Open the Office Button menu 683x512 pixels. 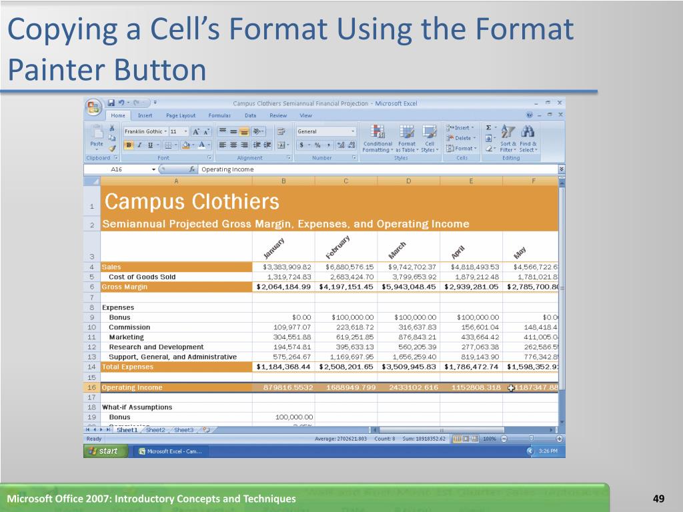coord(93,107)
